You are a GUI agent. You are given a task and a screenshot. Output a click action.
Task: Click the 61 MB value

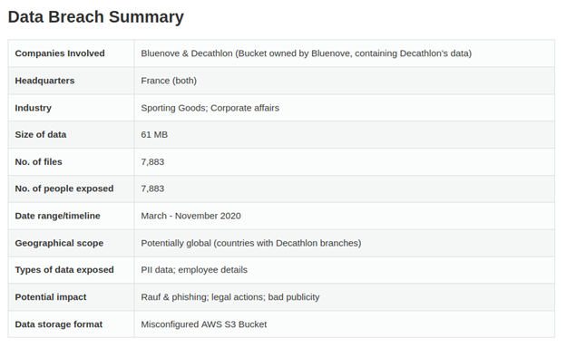(154, 134)
